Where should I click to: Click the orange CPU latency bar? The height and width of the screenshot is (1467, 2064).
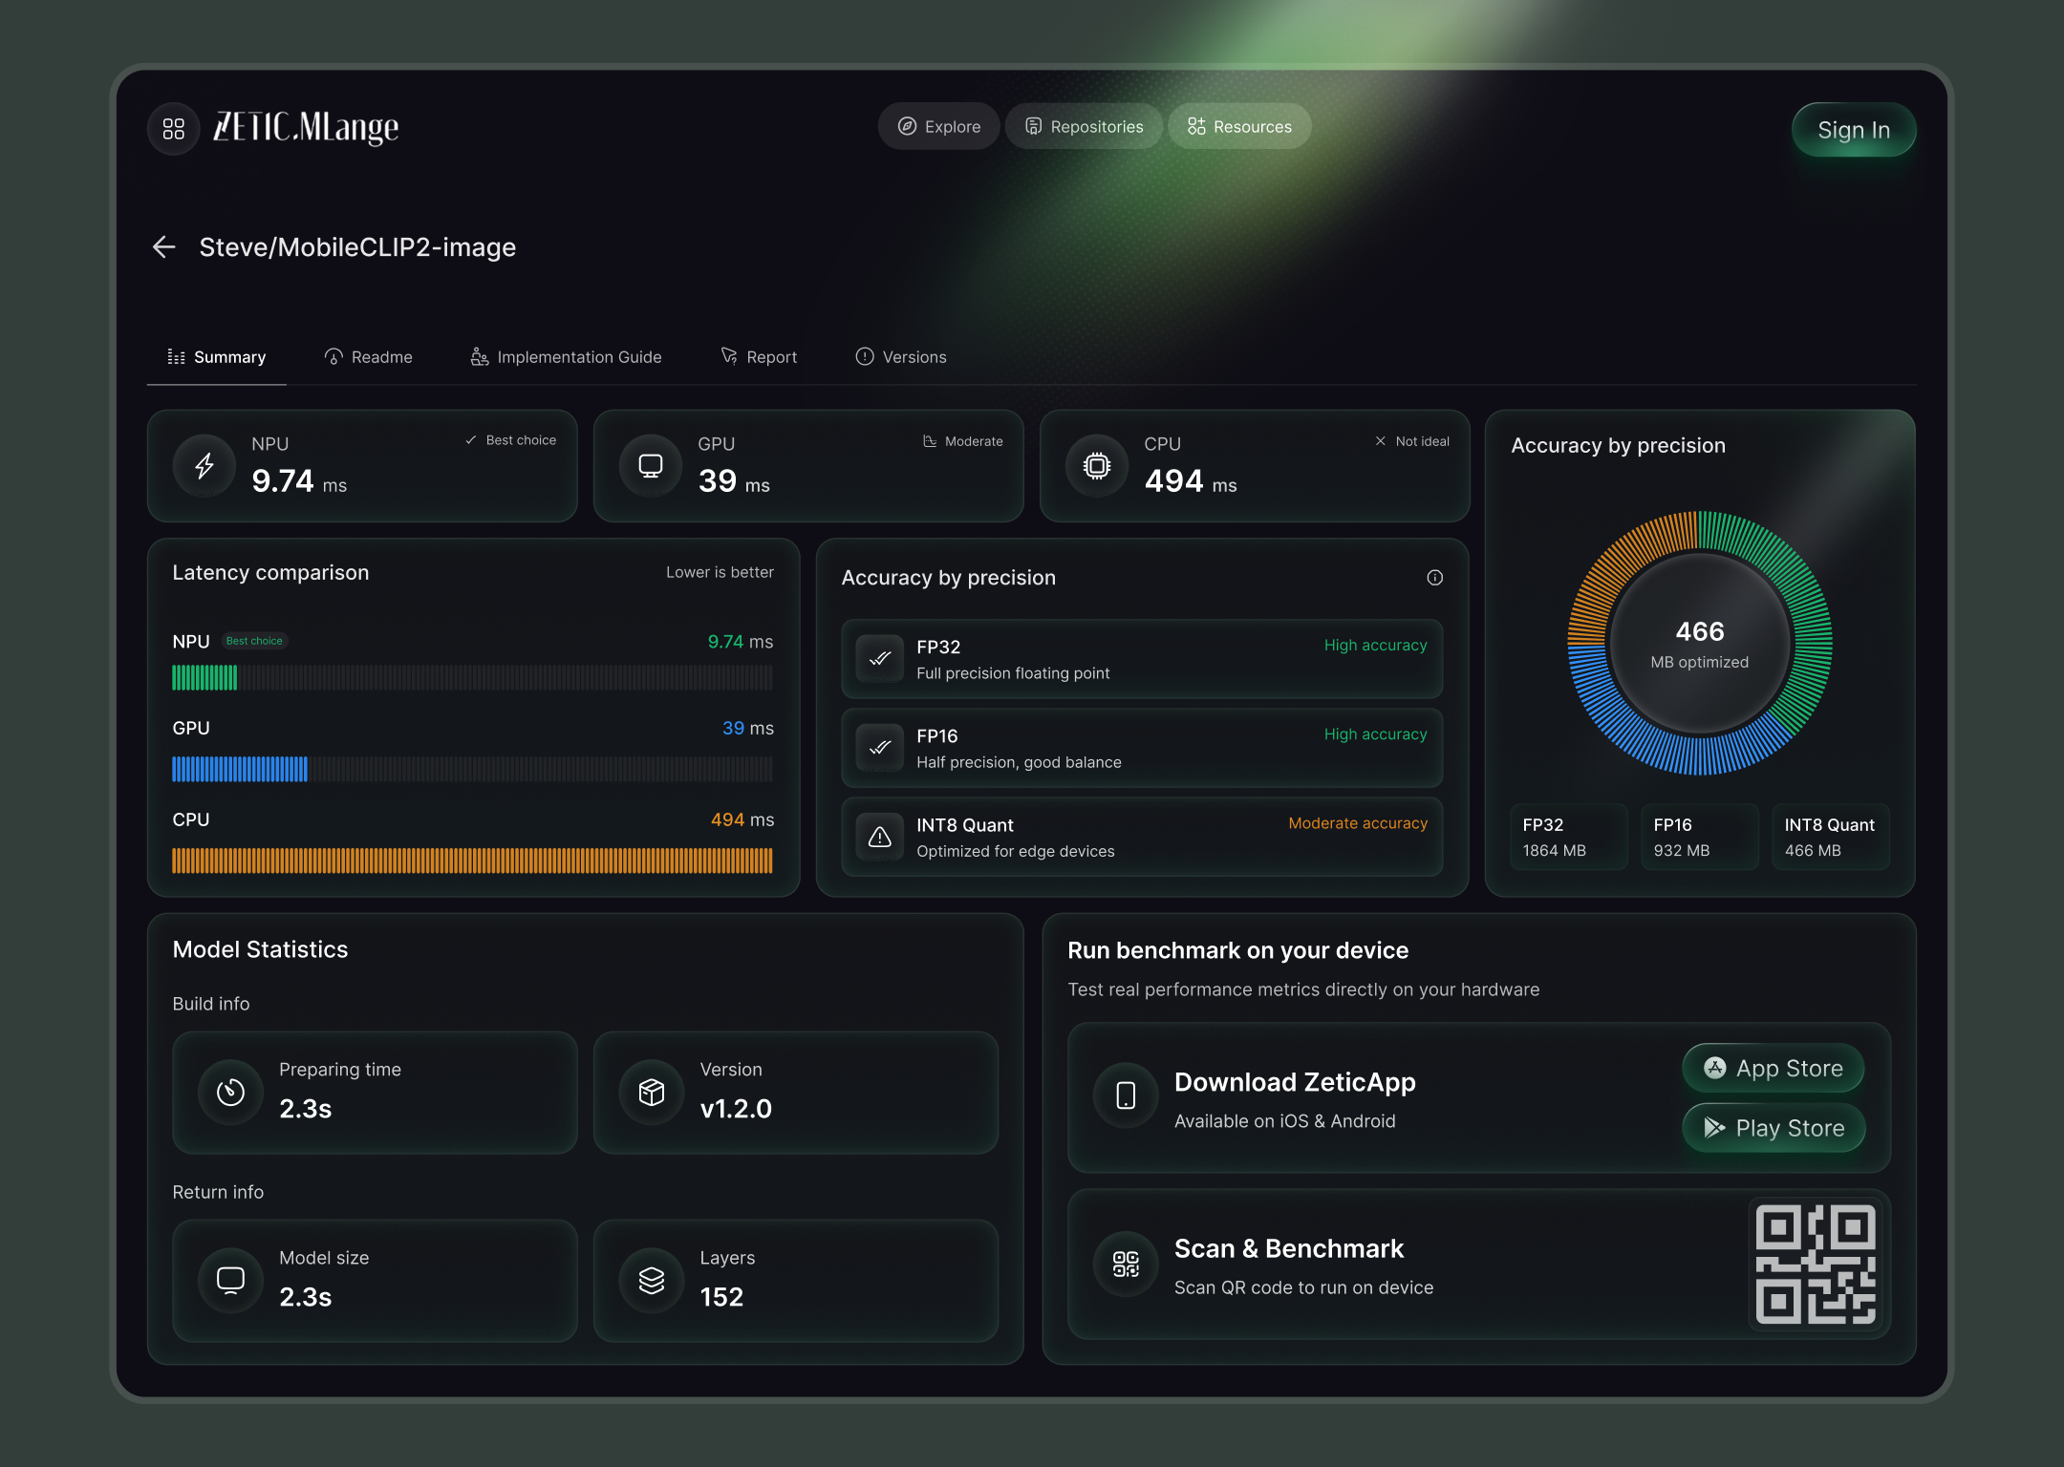pos(472,861)
